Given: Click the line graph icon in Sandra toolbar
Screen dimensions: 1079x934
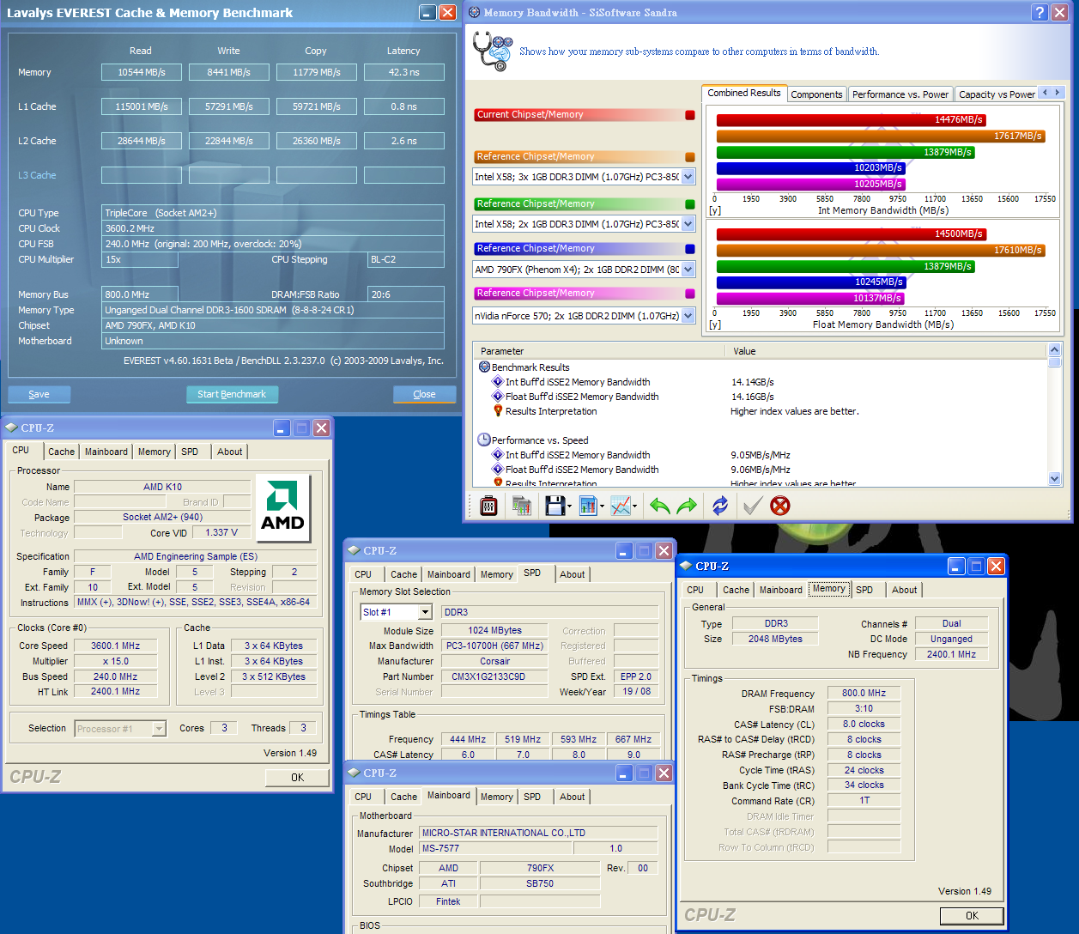Looking at the screenshot, I should [x=621, y=506].
